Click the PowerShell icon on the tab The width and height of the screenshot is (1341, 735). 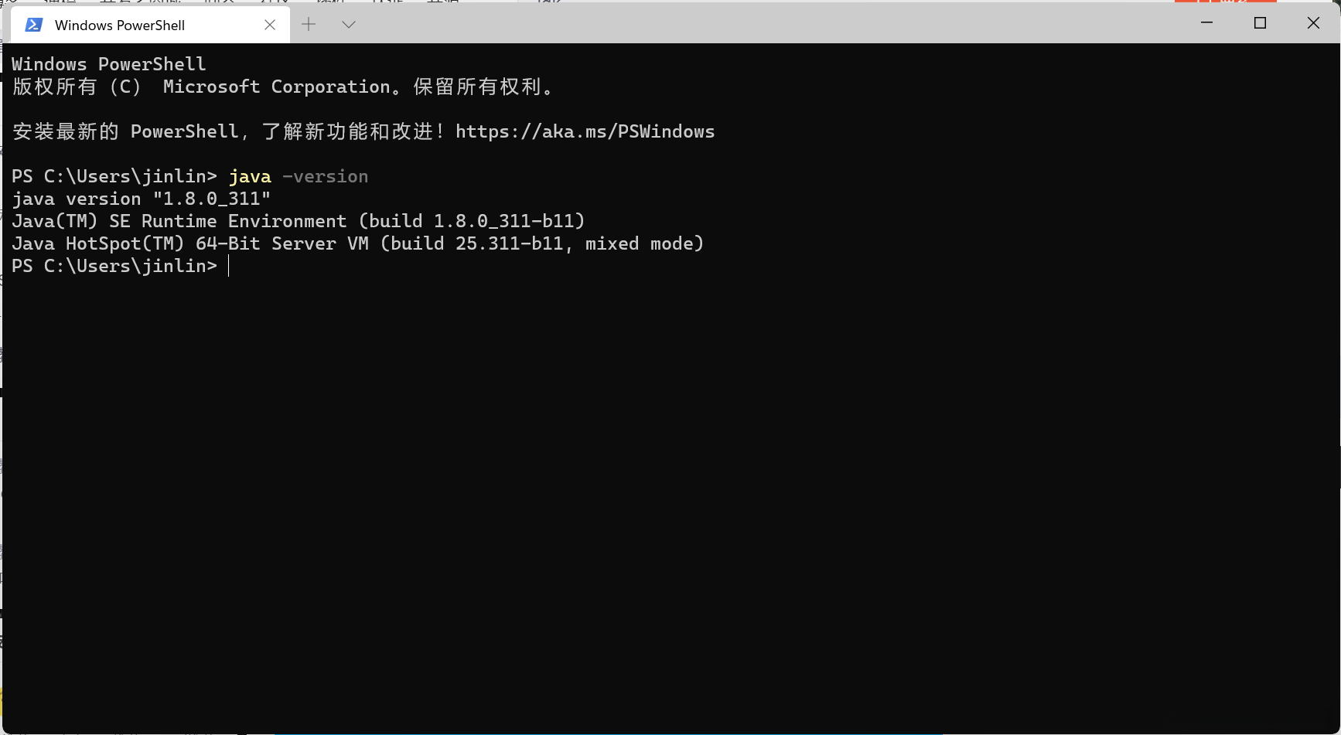(x=33, y=25)
